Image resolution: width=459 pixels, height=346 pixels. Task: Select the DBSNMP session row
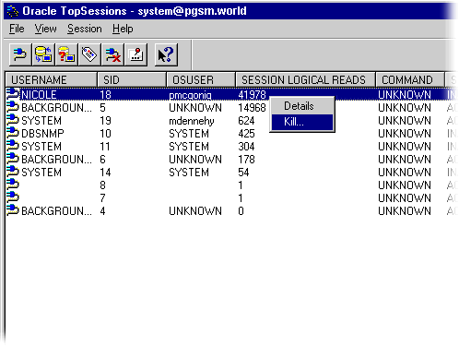231,134
